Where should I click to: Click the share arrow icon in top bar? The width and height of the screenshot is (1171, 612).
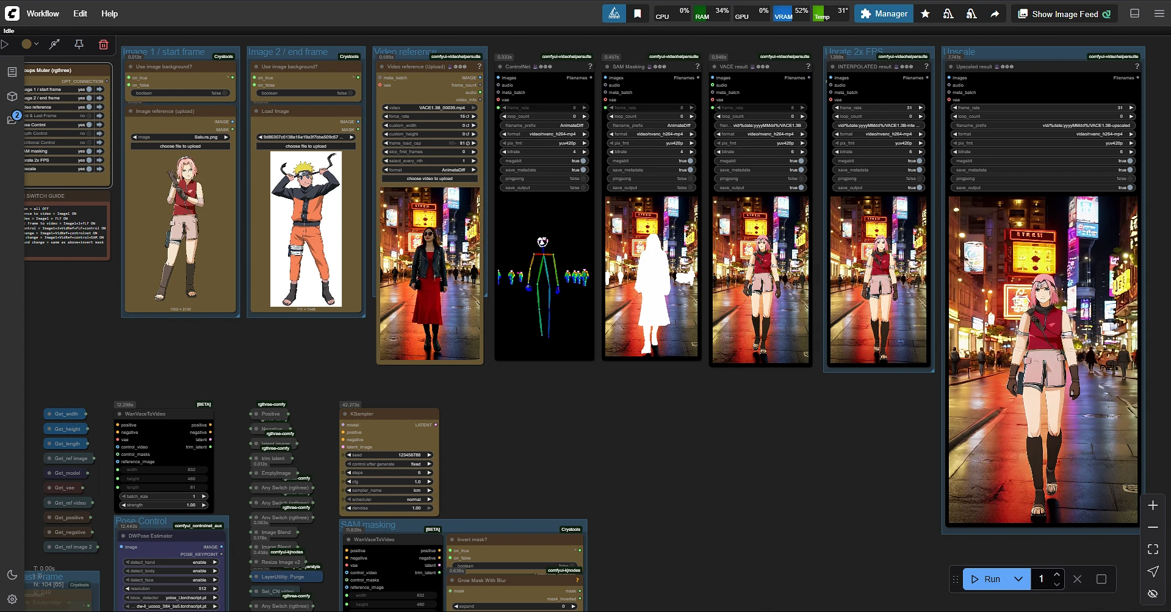995,13
